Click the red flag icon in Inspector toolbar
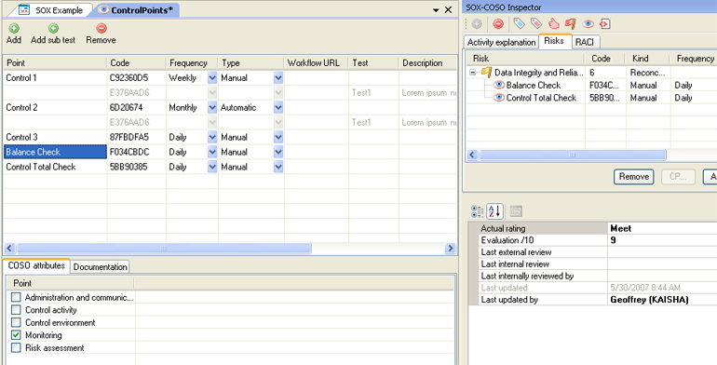This screenshot has width=717, height=365. pyautogui.click(x=570, y=23)
